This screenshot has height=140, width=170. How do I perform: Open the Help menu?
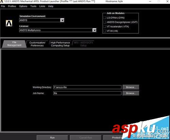(51, 6)
